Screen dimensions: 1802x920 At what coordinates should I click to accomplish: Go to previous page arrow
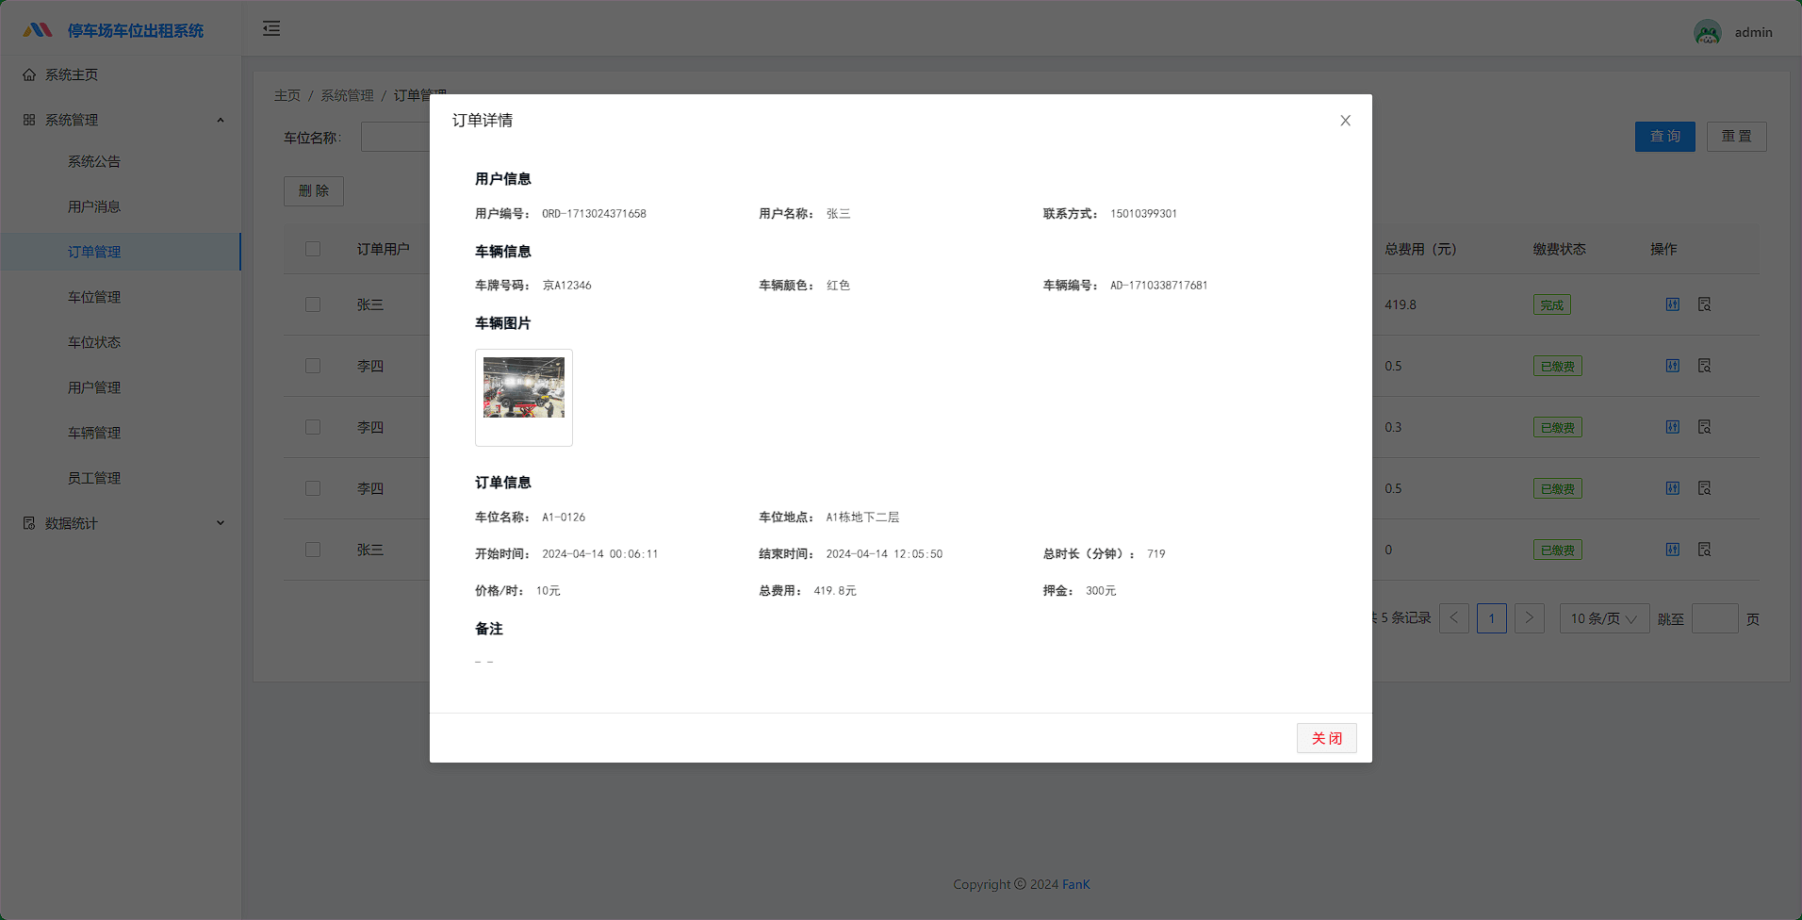1454,618
